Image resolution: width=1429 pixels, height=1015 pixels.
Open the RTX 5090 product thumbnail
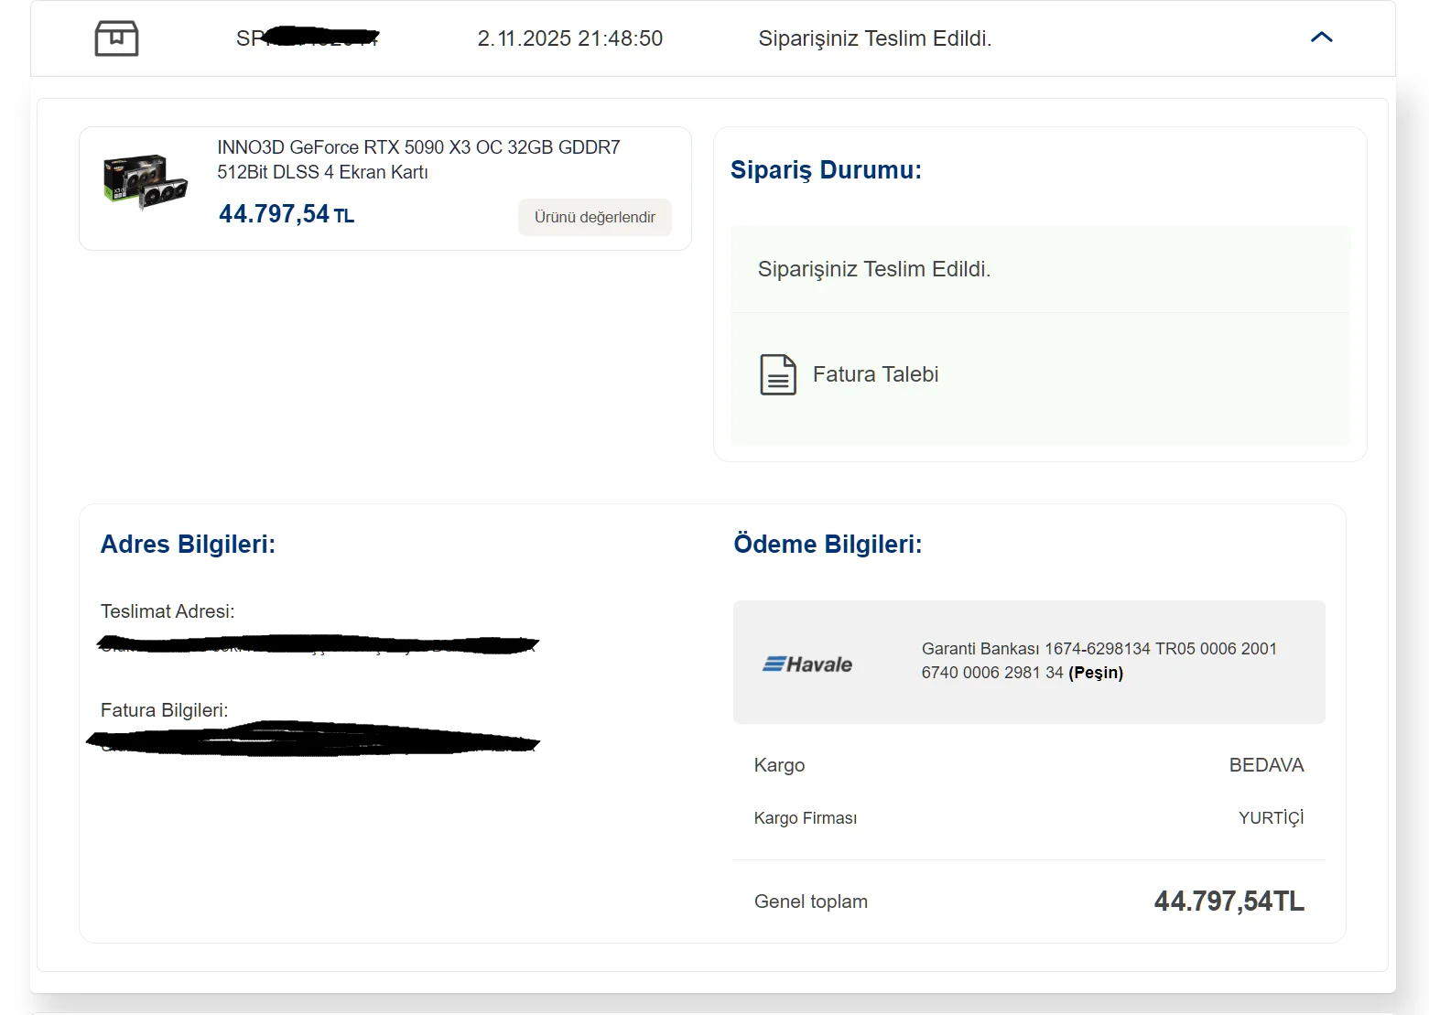(146, 182)
